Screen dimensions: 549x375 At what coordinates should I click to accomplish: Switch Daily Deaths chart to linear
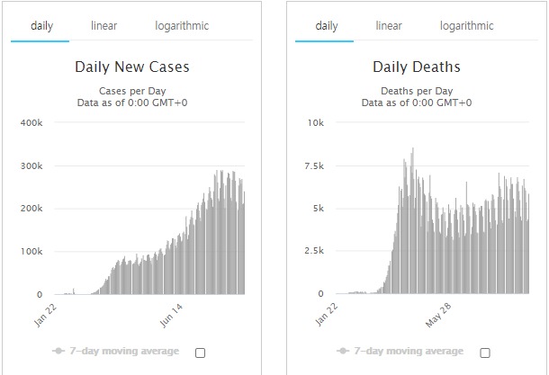[x=389, y=26]
